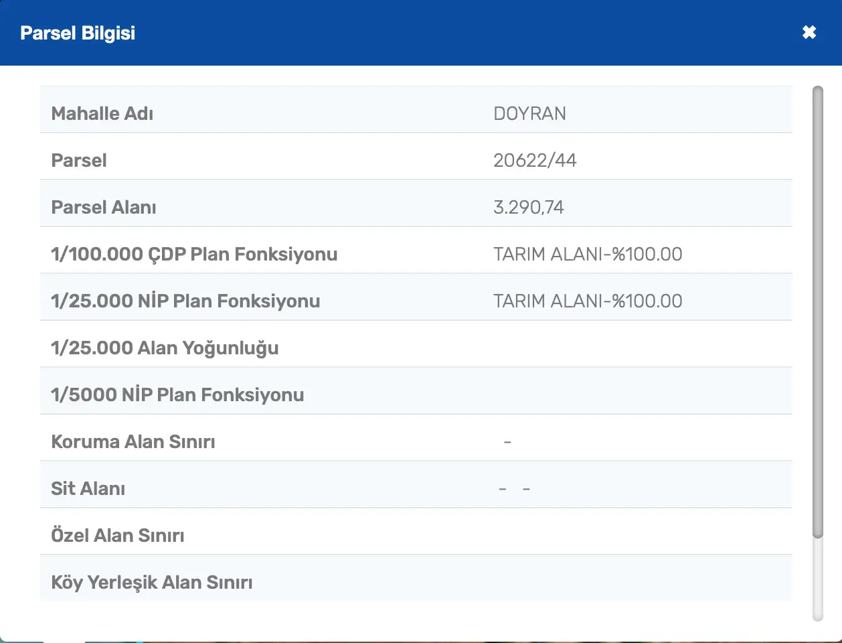
Task: Select the DOYRAN neighborhood value
Action: pos(529,113)
